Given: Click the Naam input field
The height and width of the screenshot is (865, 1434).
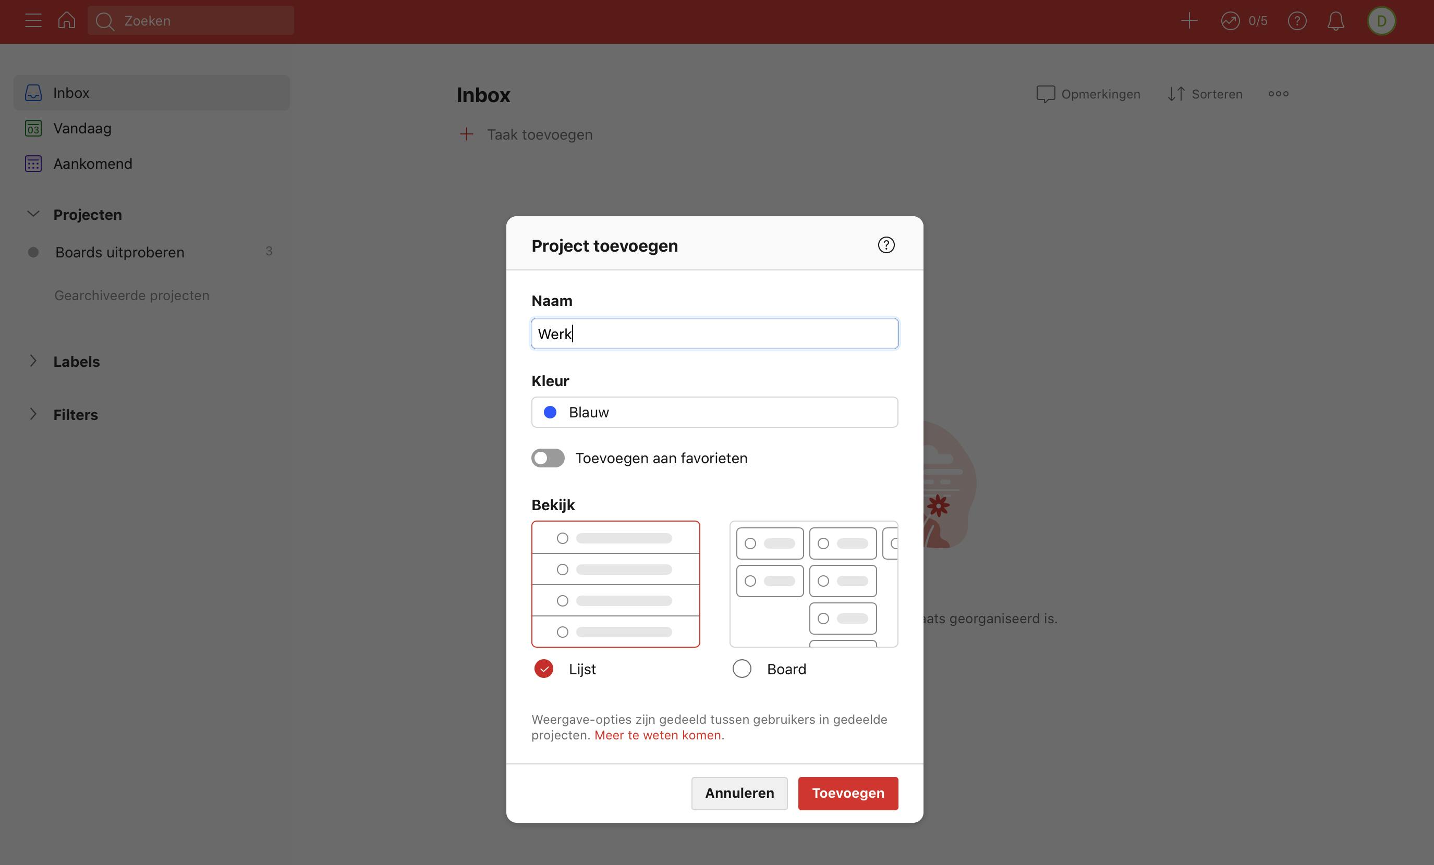Looking at the screenshot, I should [714, 334].
